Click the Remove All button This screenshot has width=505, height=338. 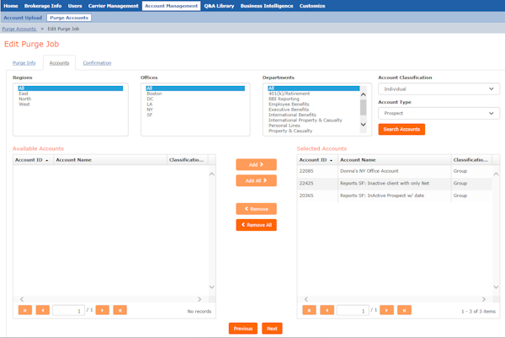pyautogui.click(x=256, y=225)
